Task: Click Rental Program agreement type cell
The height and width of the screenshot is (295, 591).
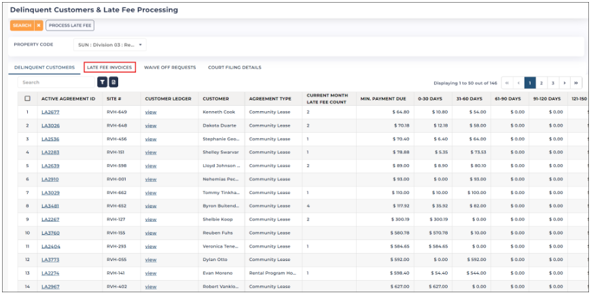Action: click(x=272, y=273)
